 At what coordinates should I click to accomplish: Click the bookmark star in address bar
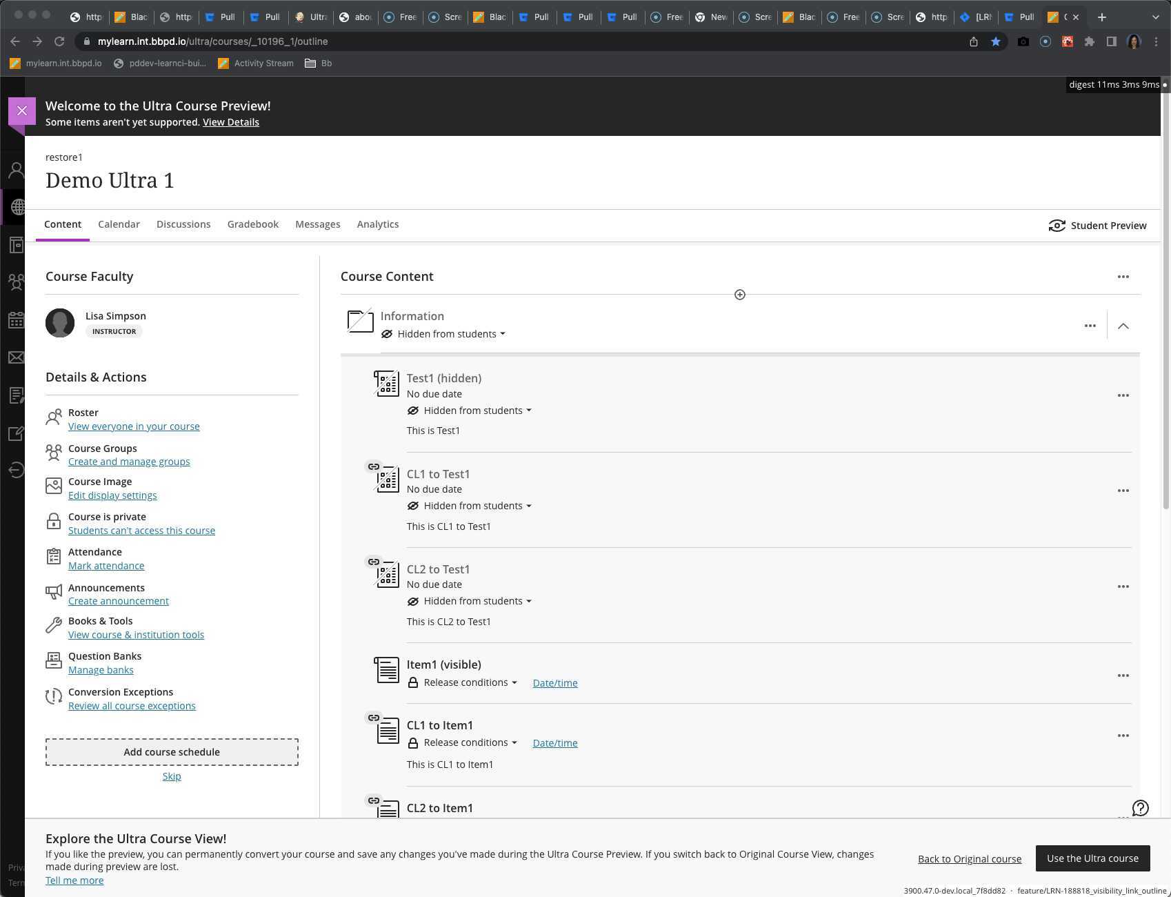pyautogui.click(x=995, y=41)
